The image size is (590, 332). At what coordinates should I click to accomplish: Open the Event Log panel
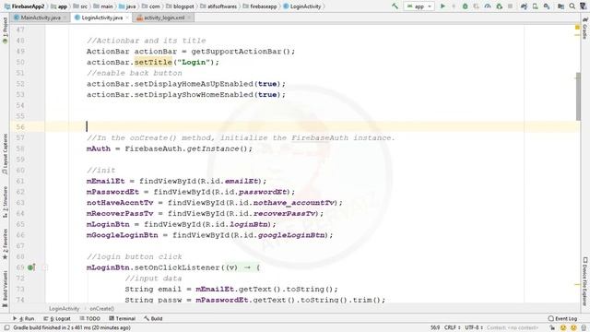tap(562, 318)
